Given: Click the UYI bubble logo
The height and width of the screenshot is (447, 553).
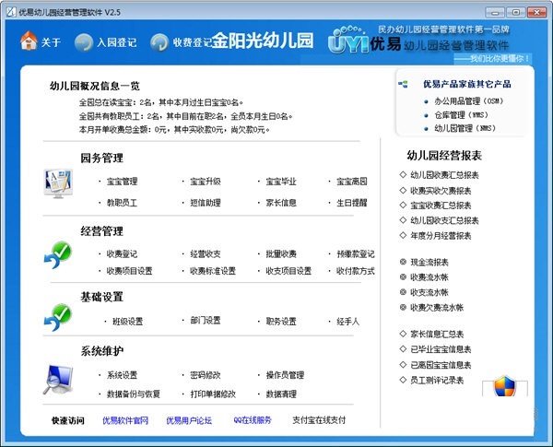Looking at the screenshot, I should [347, 40].
